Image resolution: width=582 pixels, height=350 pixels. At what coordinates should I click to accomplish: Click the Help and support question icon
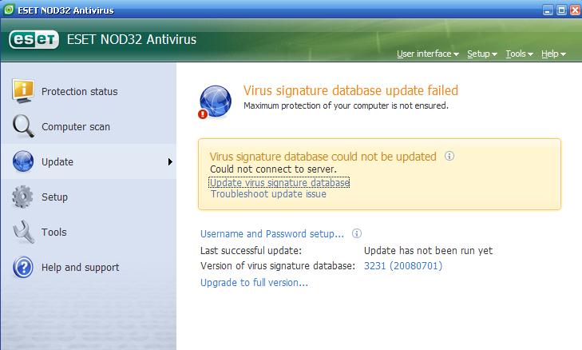point(24,267)
